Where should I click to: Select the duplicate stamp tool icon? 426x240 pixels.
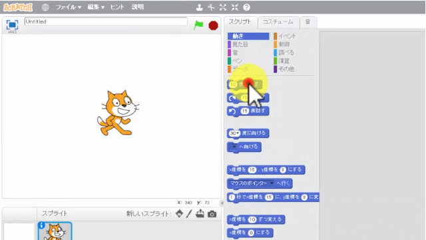(200, 7)
